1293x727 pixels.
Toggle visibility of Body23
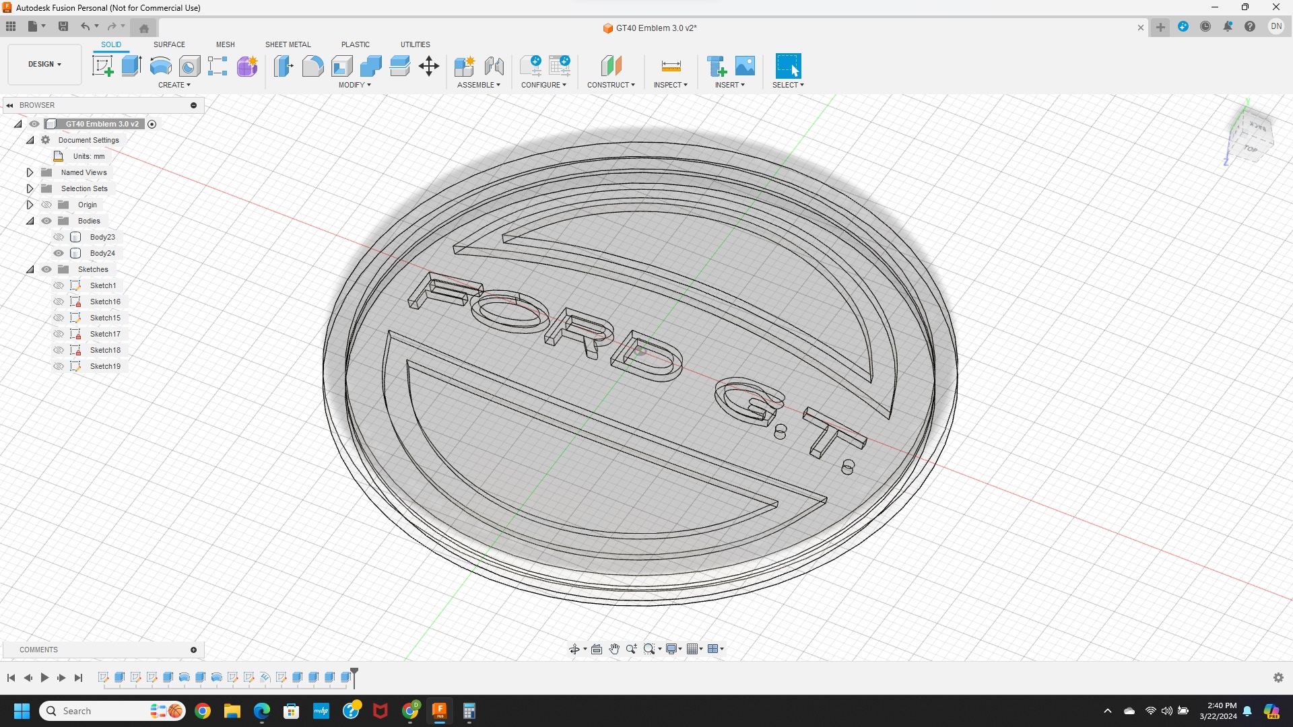[x=59, y=237]
